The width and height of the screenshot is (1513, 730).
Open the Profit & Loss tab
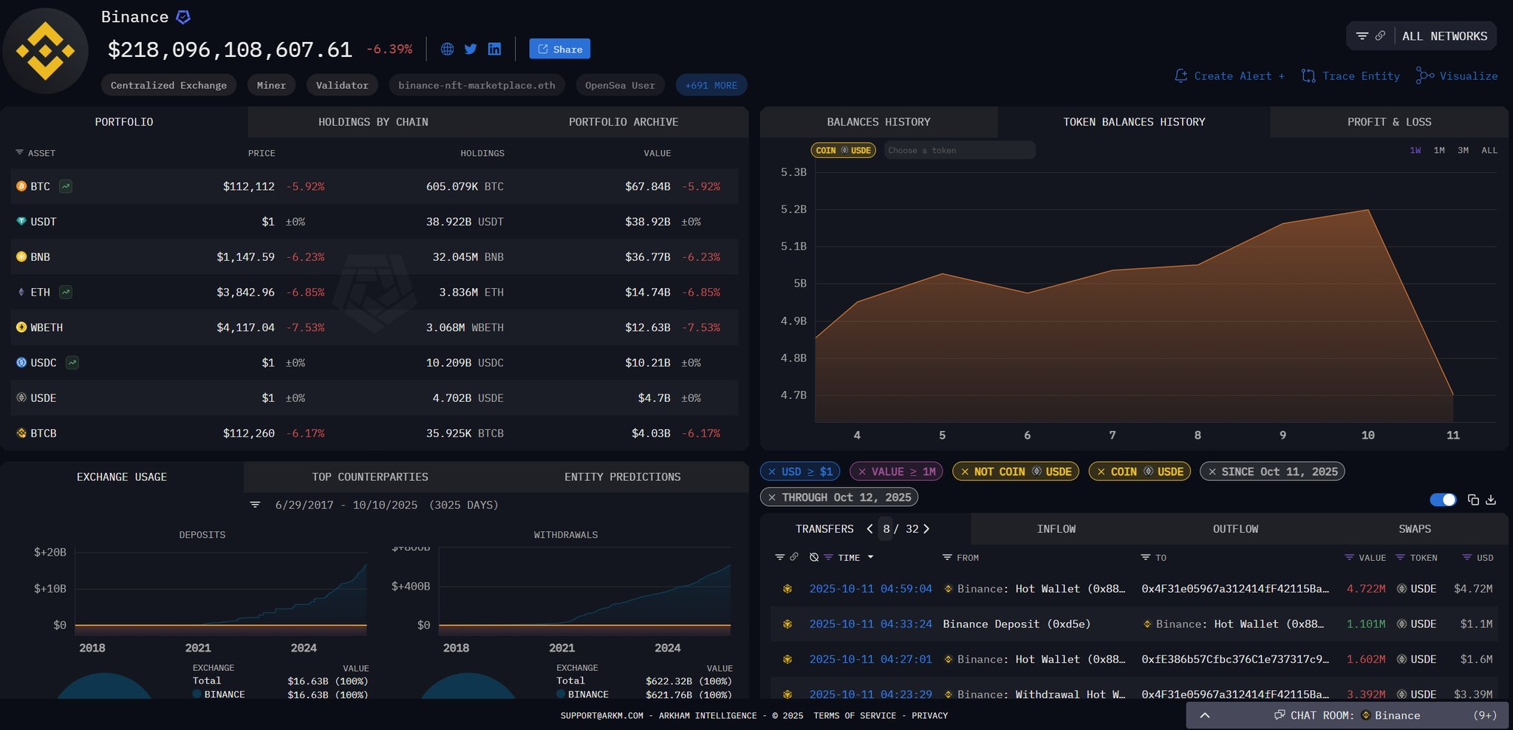tap(1389, 122)
